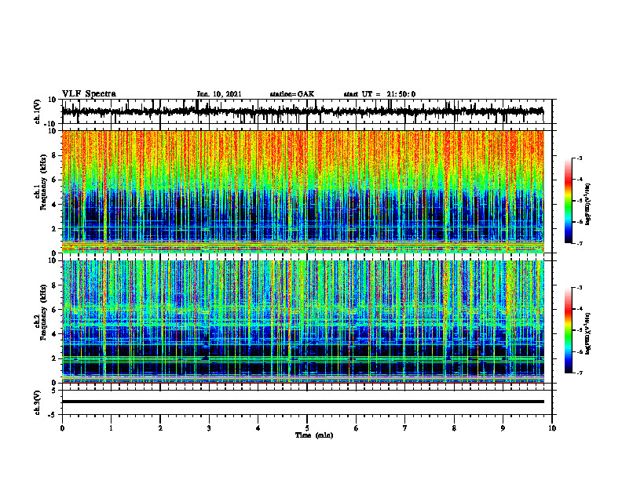Click time axis tick label 6

357,428
